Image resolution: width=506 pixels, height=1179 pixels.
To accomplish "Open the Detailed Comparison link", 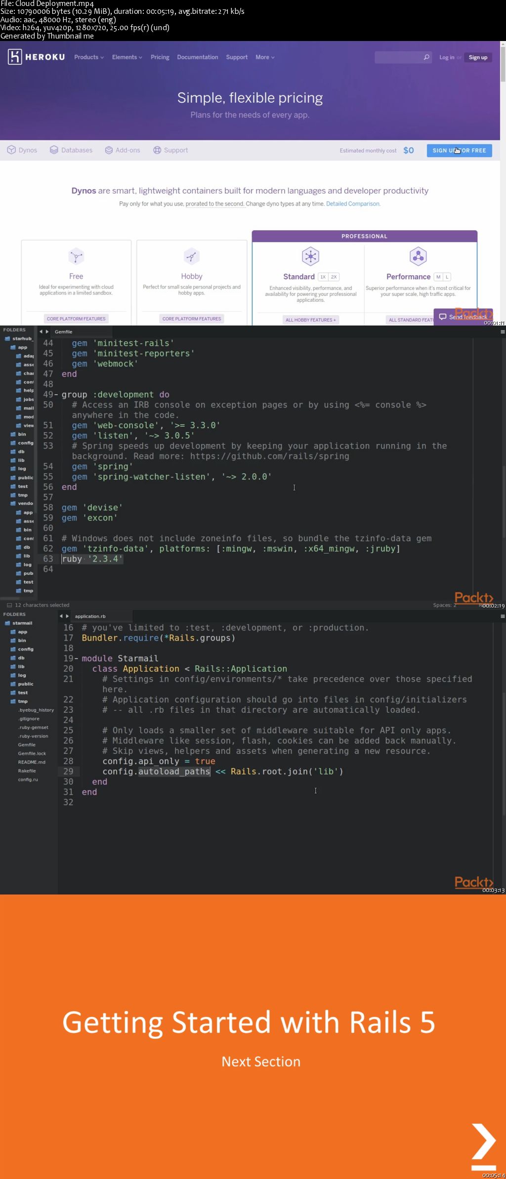I will pyautogui.click(x=353, y=203).
